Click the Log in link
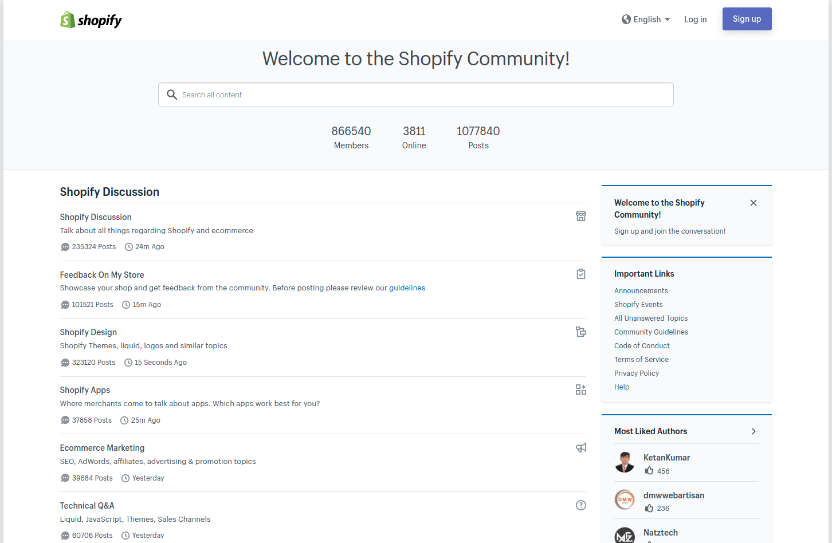Viewport: 832px width, 543px height. click(x=695, y=19)
